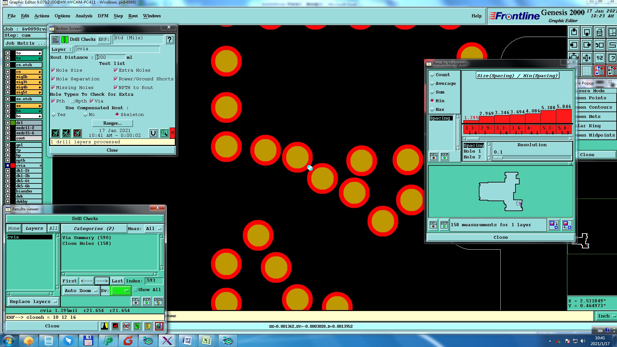Open the DFM menu
Viewport: 617px width, 347px height.
(x=103, y=16)
